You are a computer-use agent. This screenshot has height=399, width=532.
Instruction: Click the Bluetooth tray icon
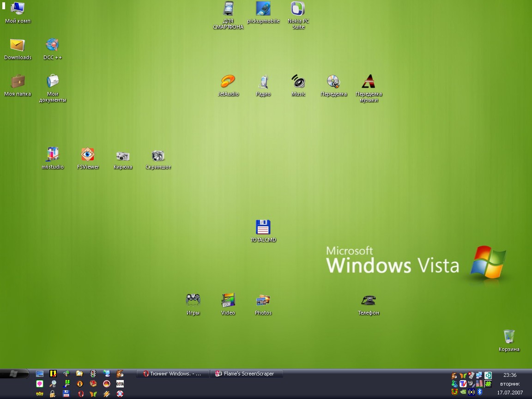pyautogui.click(x=480, y=392)
